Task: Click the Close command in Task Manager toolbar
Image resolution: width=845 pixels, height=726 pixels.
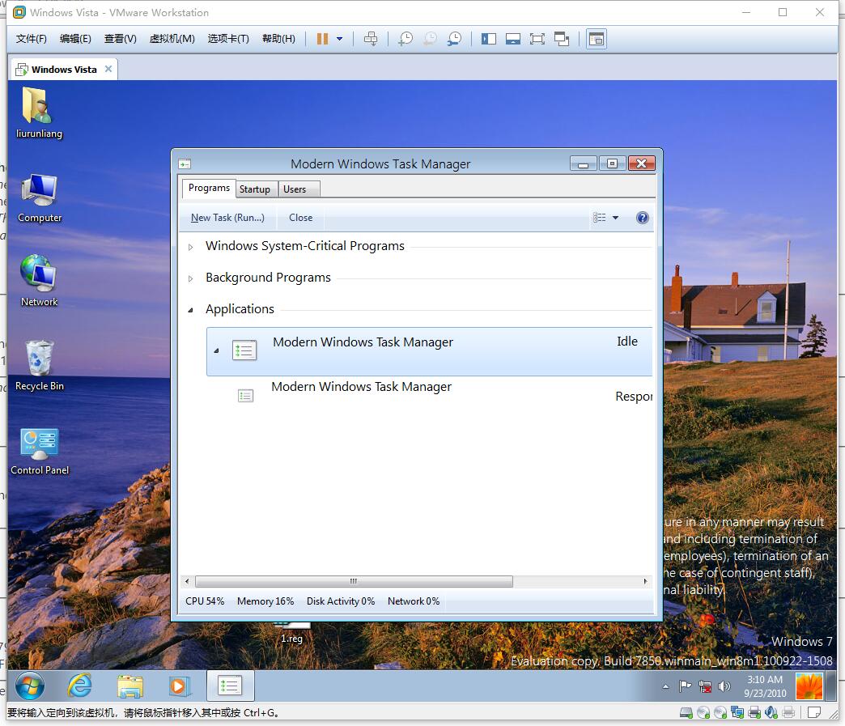Action: [301, 218]
